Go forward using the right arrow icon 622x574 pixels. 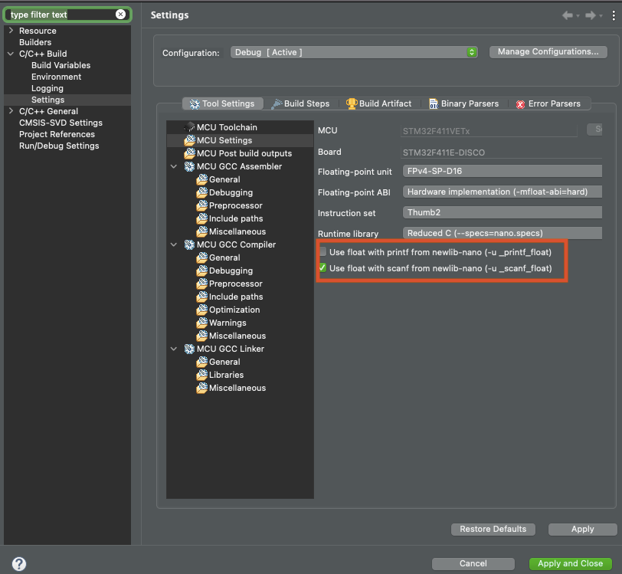[591, 15]
